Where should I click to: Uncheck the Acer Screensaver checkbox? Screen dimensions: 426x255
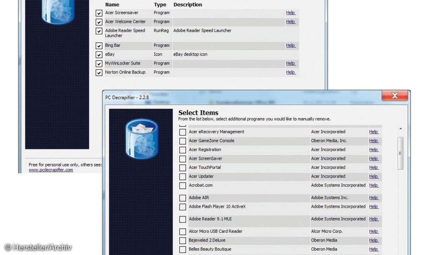click(99, 13)
